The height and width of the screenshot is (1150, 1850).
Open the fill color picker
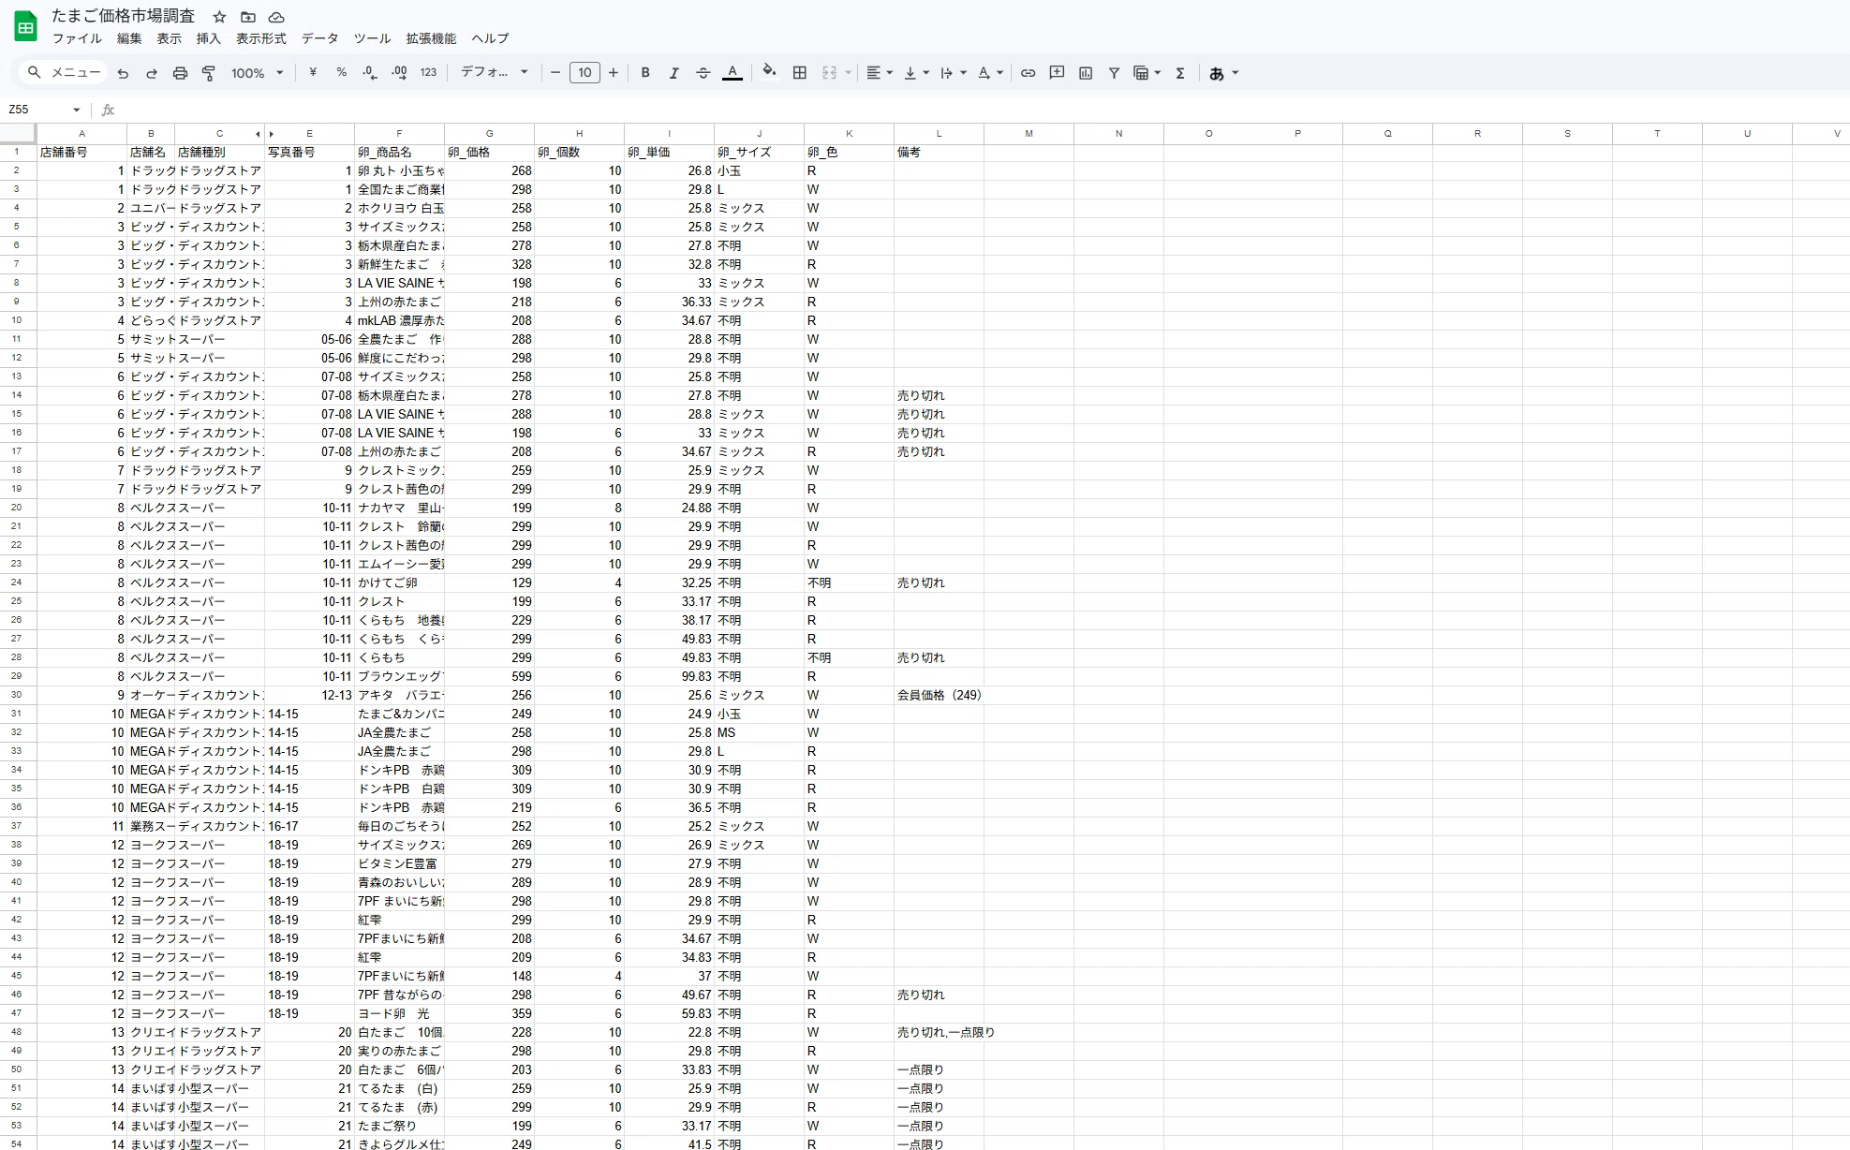point(769,73)
